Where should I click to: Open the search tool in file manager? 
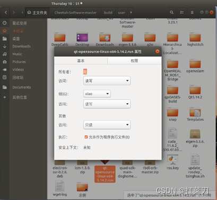pyautogui.click(x=171, y=13)
